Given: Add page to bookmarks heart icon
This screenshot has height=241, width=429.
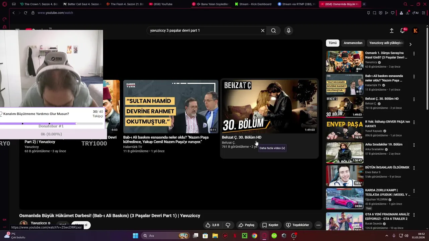Looking at the screenshot, I should coord(392,13).
